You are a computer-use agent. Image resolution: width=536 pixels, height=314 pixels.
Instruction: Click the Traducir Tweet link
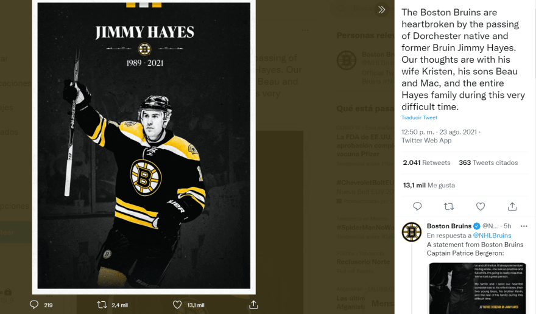(419, 117)
